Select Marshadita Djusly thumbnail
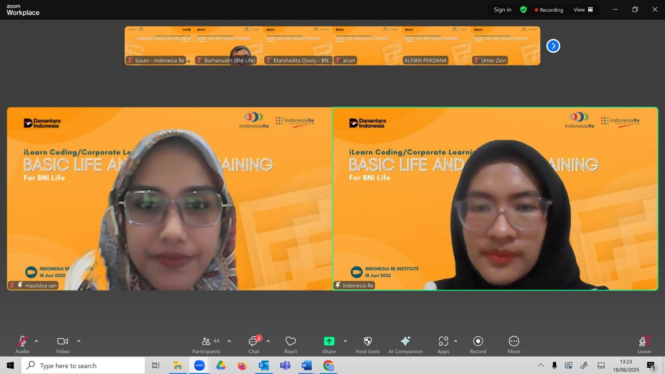 [298, 46]
